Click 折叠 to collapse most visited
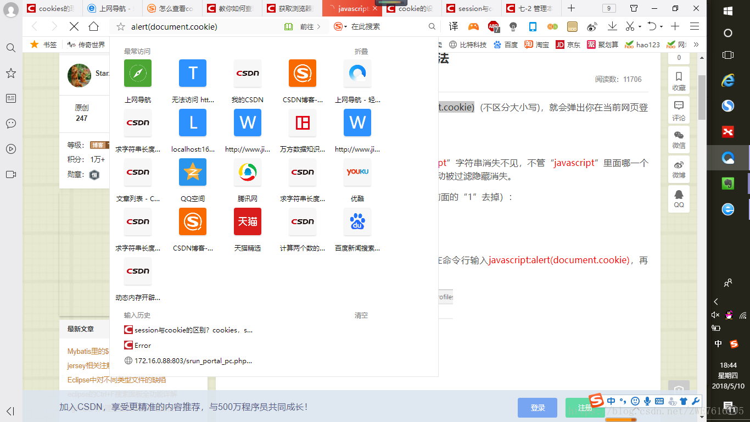This screenshot has width=750, height=422. [x=361, y=51]
